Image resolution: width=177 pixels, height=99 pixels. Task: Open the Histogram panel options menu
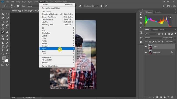point(175,12)
